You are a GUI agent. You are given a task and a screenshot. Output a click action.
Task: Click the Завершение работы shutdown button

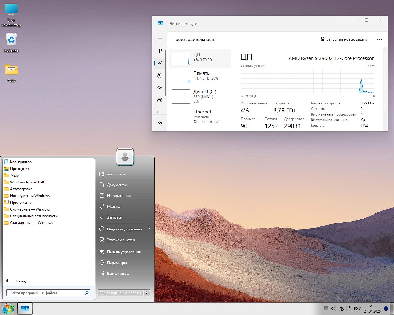(x=121, y=293)
